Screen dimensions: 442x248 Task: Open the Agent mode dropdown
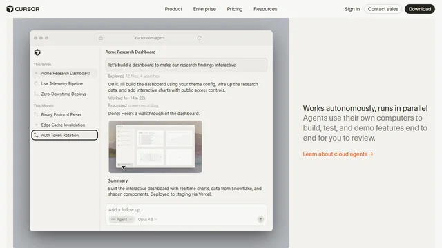click(x=122, y=219)
